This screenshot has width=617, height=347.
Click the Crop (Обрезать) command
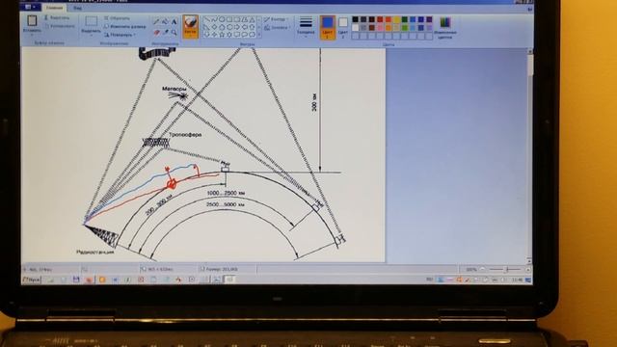pyautogui.click(x=117, y=18)
